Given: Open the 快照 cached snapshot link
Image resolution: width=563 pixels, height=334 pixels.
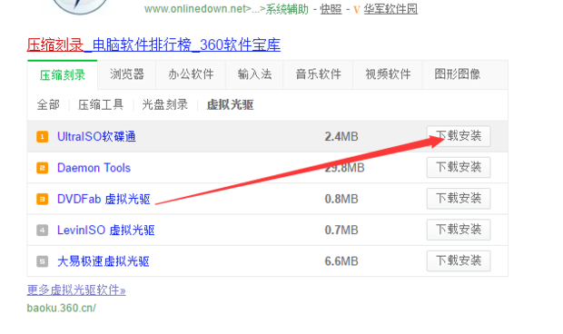Looking at the screenshot, I should tap(331, 9).
